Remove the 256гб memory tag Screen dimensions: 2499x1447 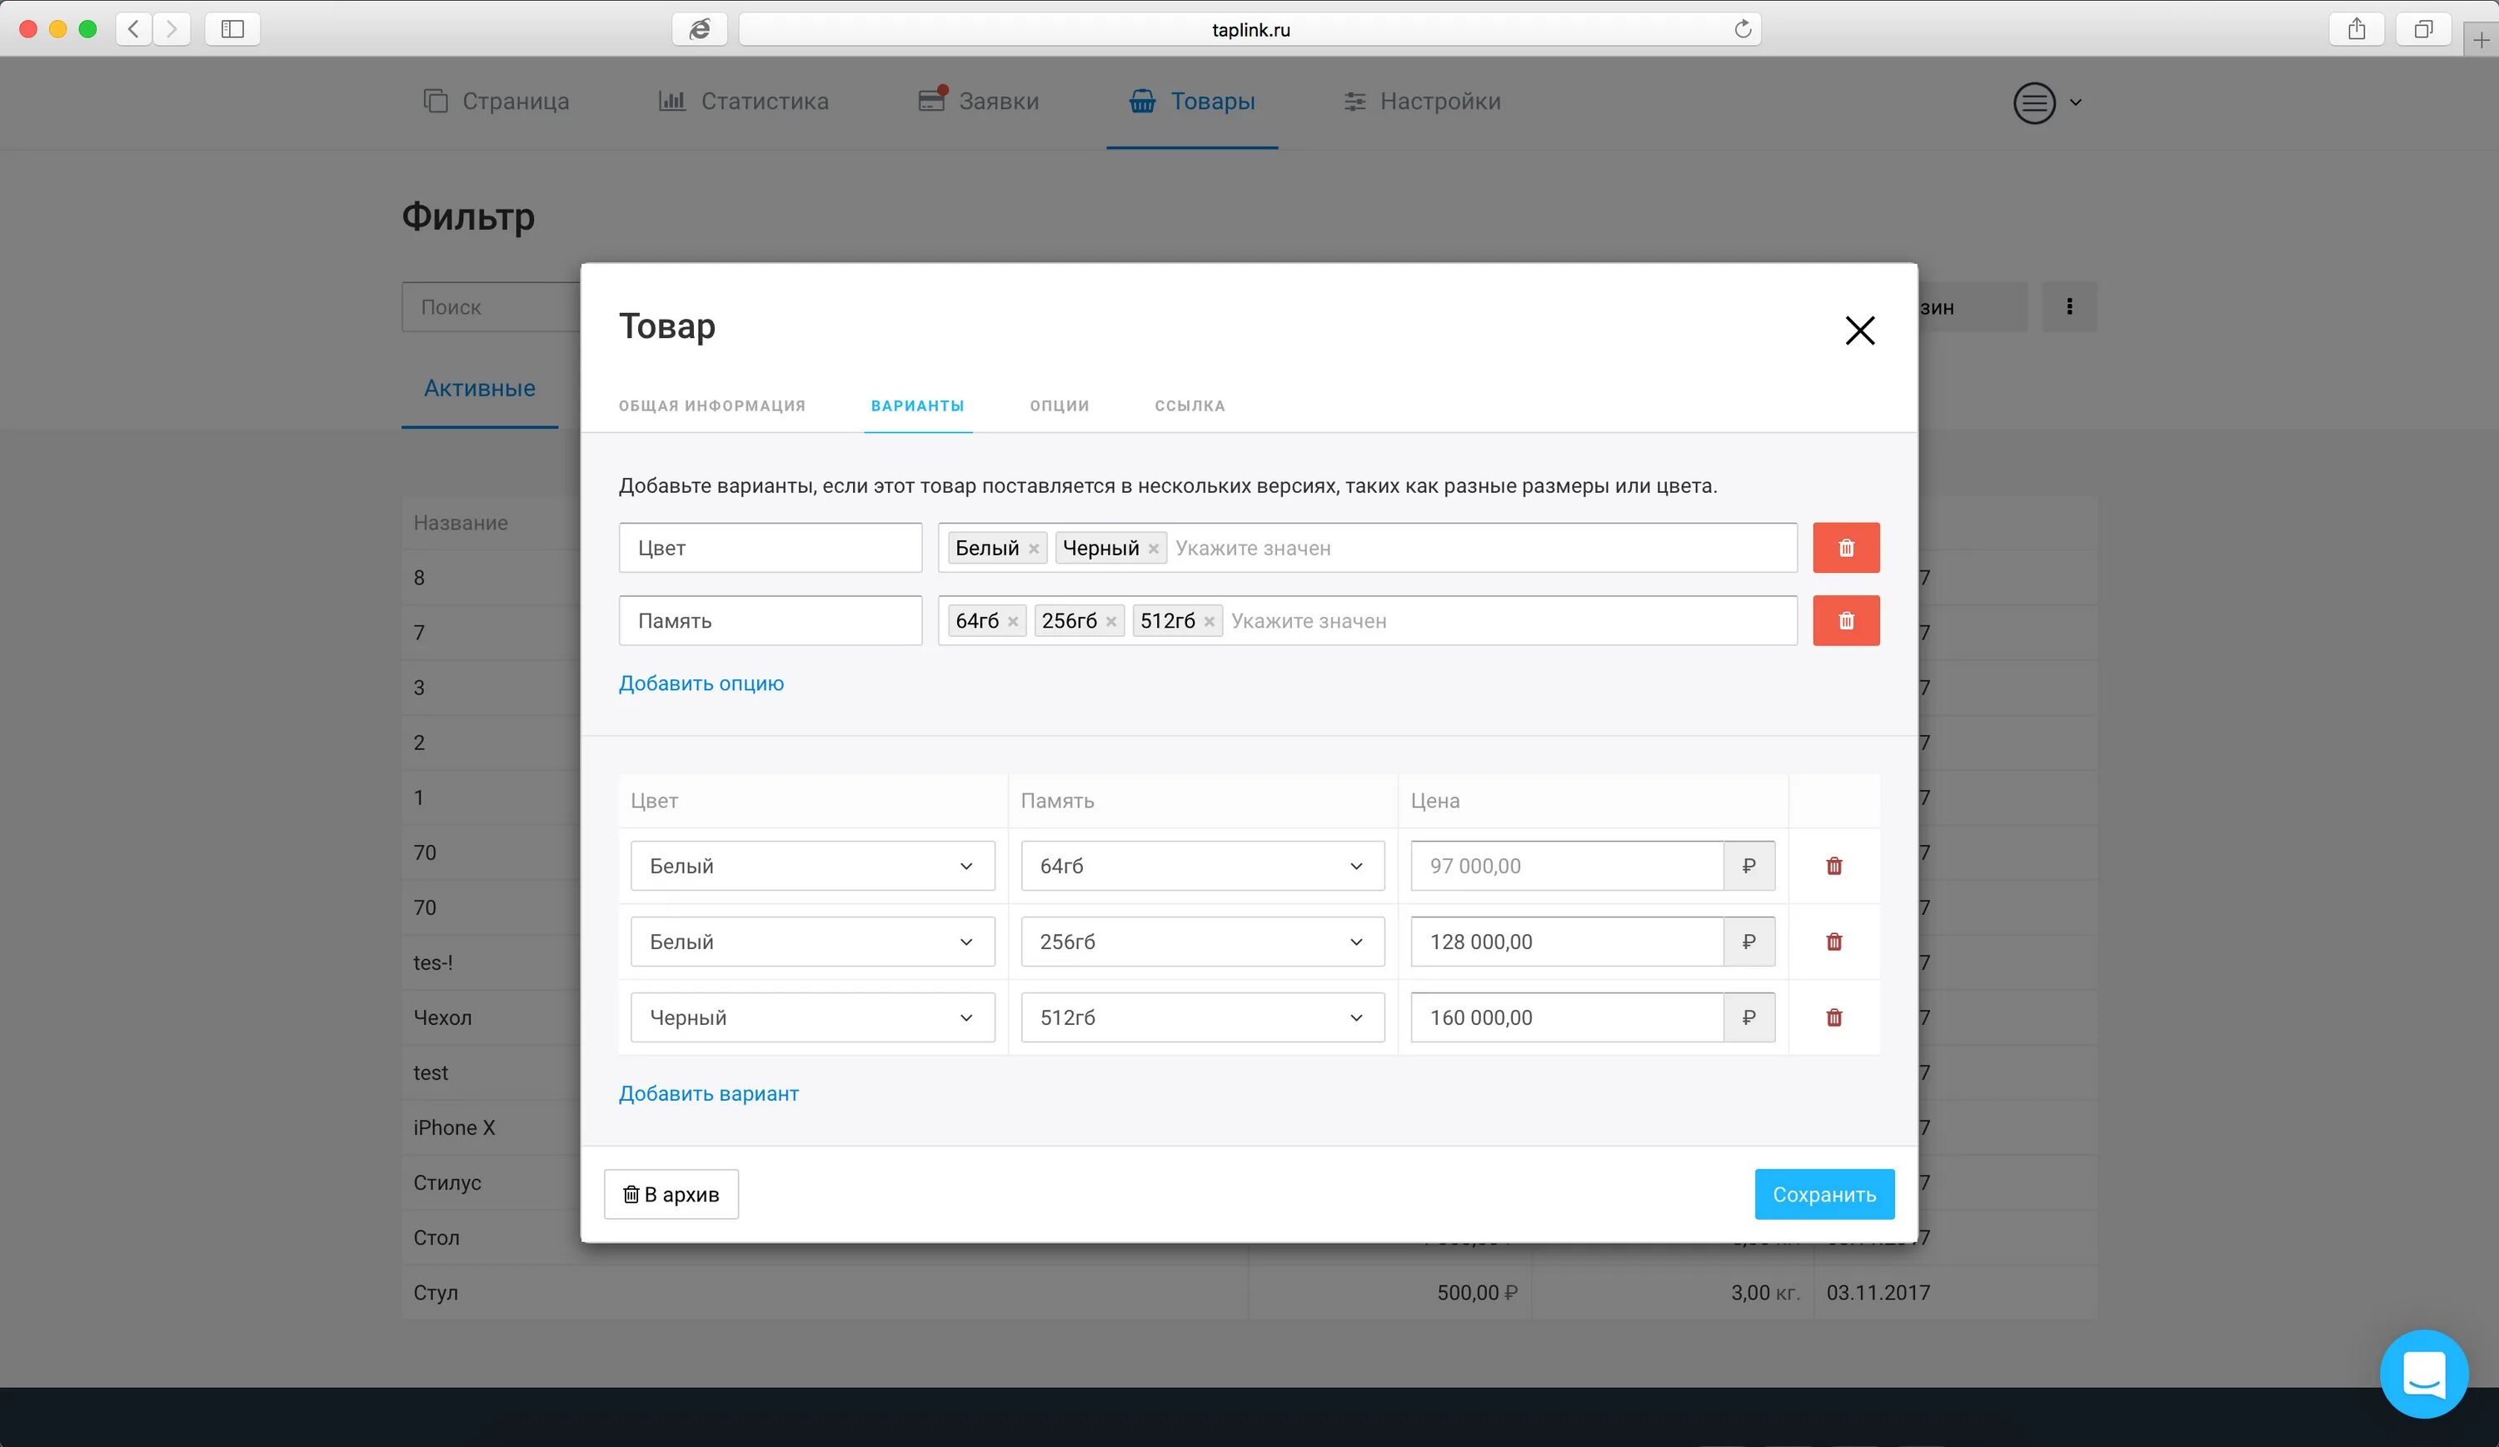click(x=1110, y=621)
